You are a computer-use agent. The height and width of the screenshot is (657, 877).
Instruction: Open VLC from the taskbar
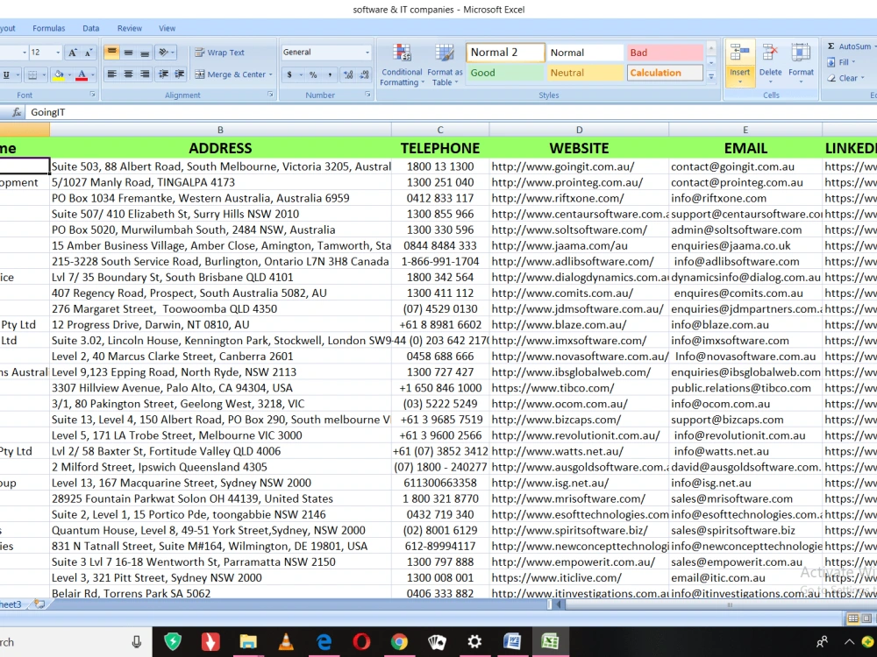pyautogui.click(x=286, y=642)
